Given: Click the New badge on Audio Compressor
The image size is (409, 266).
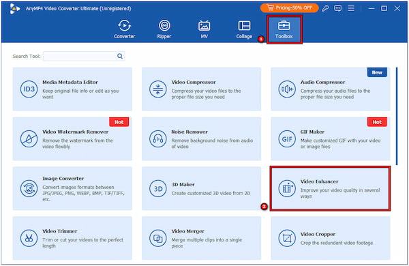Looking at the screenshot, I should [377, 72].
